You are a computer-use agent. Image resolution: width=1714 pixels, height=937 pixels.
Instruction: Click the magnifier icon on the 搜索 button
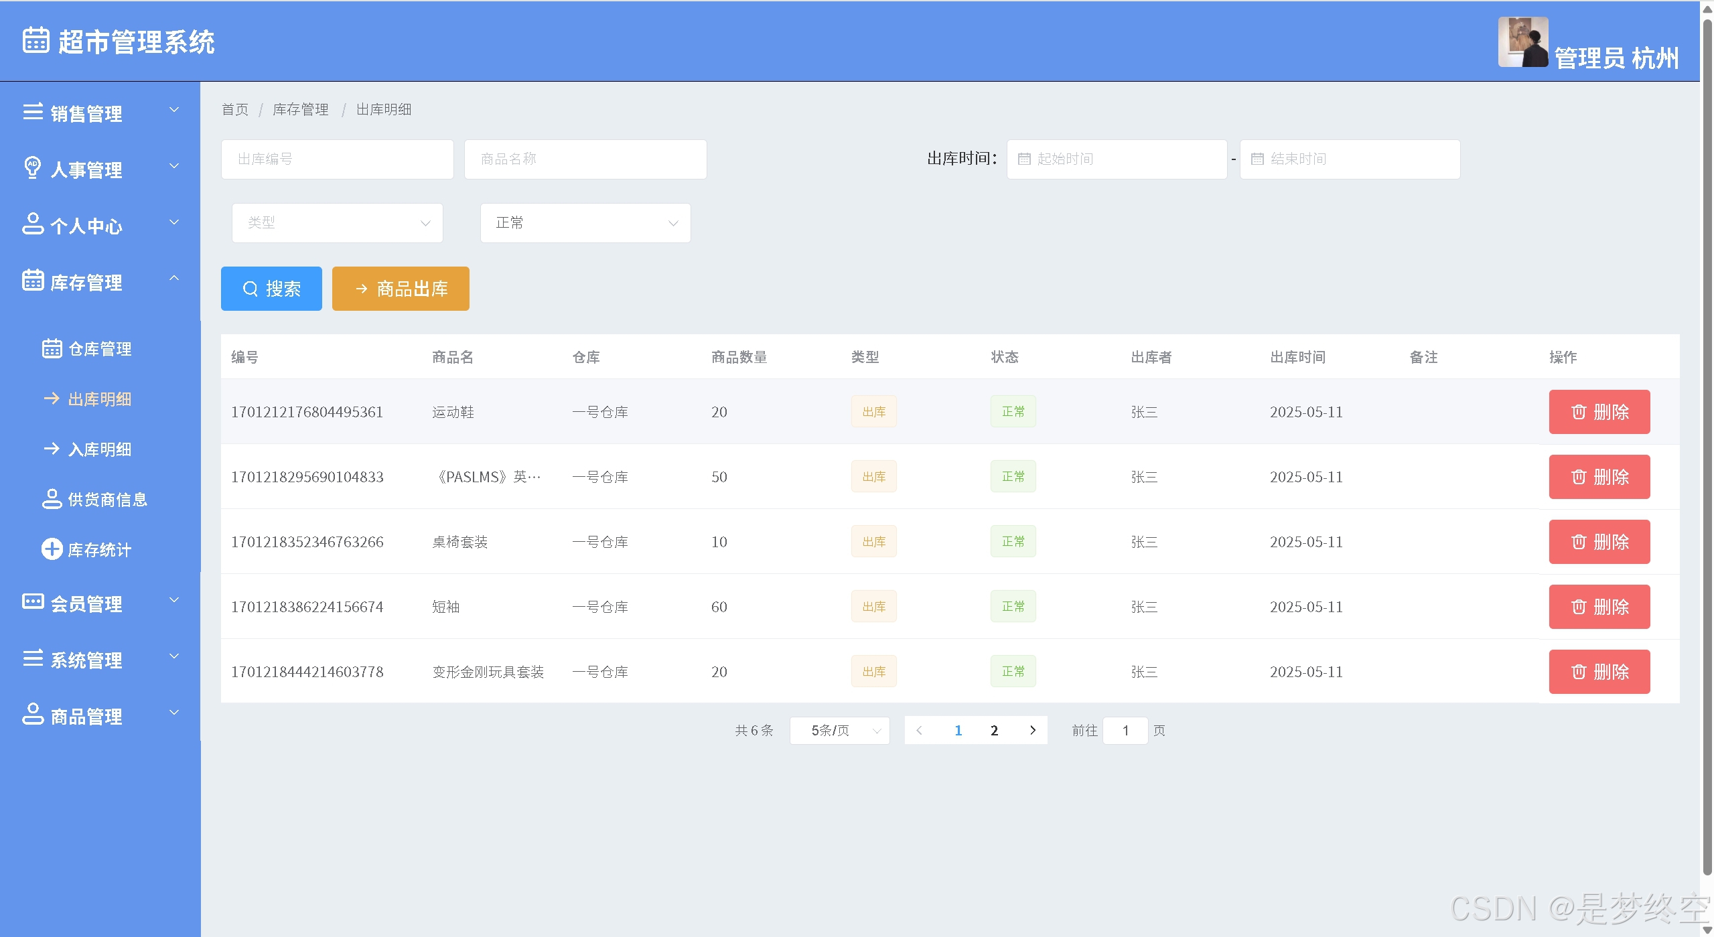coord(250,289)
